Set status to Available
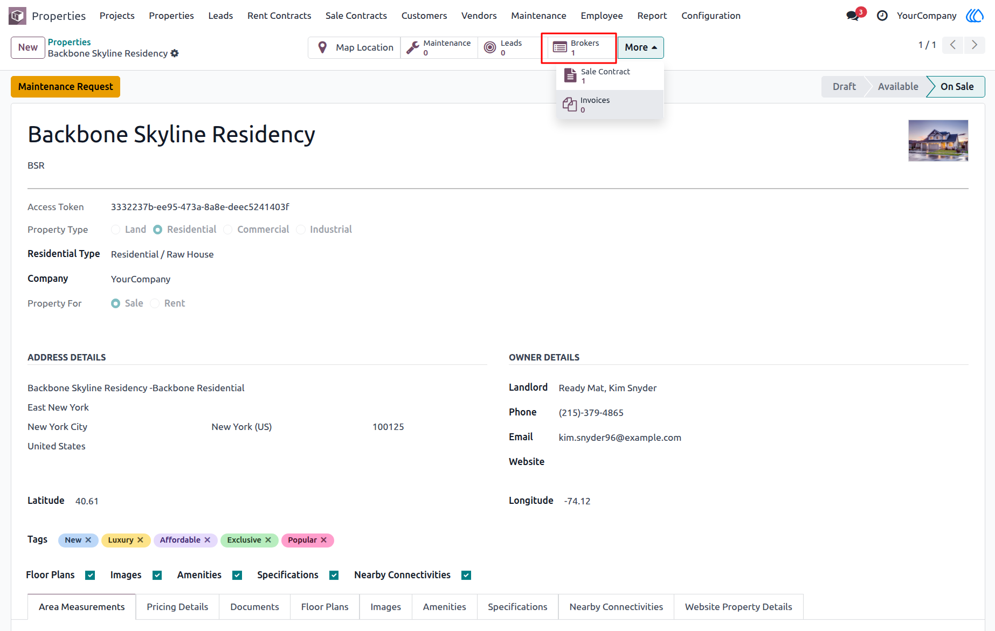Image resolution: width=995 pixels, height=631 pixels. coord(897,87)
